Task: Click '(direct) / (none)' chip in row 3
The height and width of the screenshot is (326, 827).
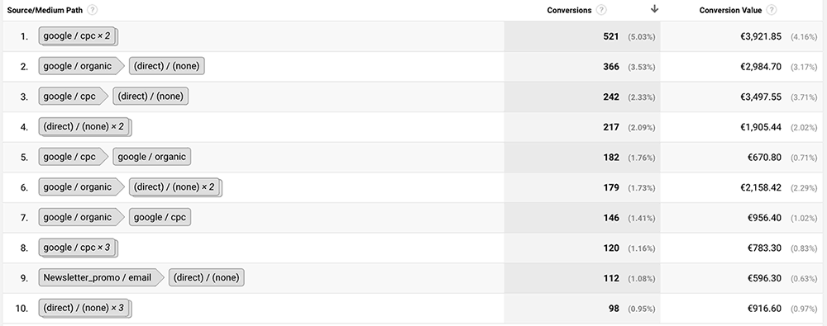Action: [151, 97]
